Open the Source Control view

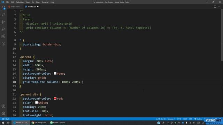click(x=3, y=22)
